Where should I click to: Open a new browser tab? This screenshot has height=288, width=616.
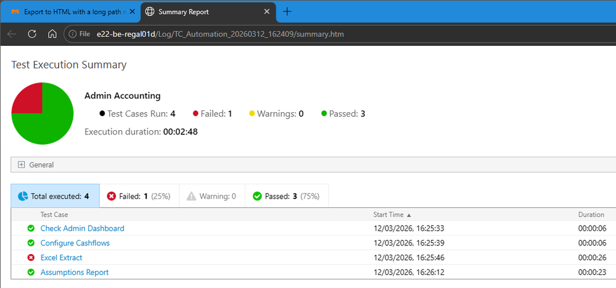pos(287,12)
